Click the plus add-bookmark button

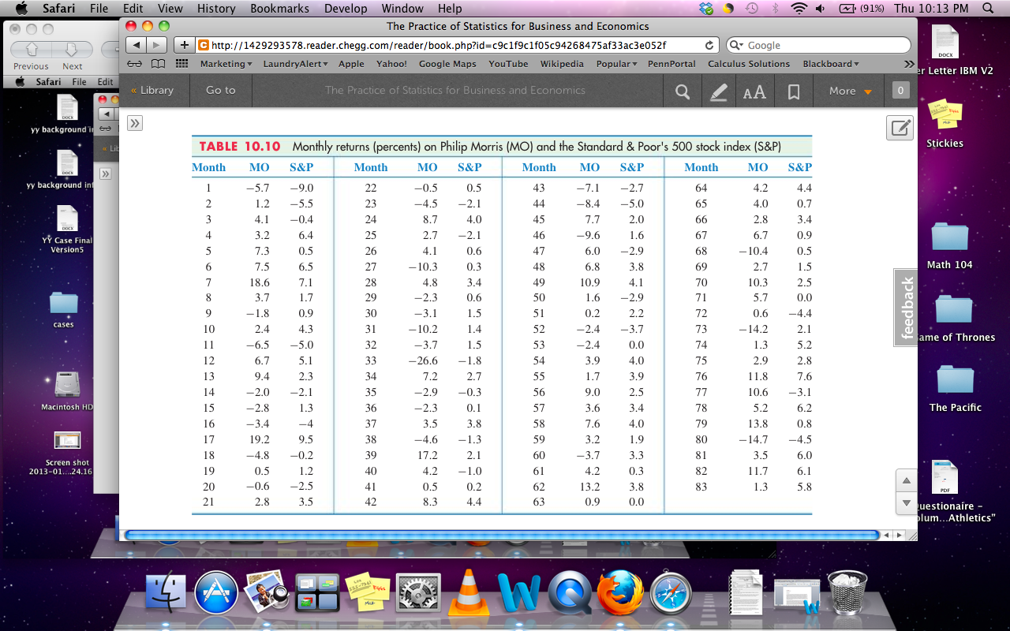coord(184,45)
